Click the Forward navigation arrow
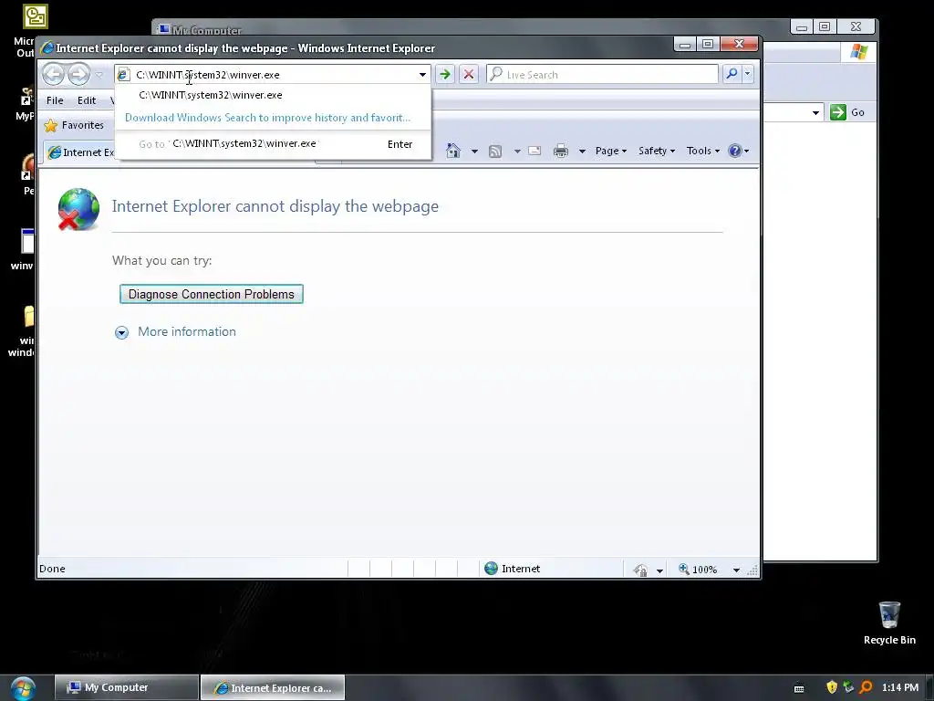The image size is (934, 701). click(78, 75)
